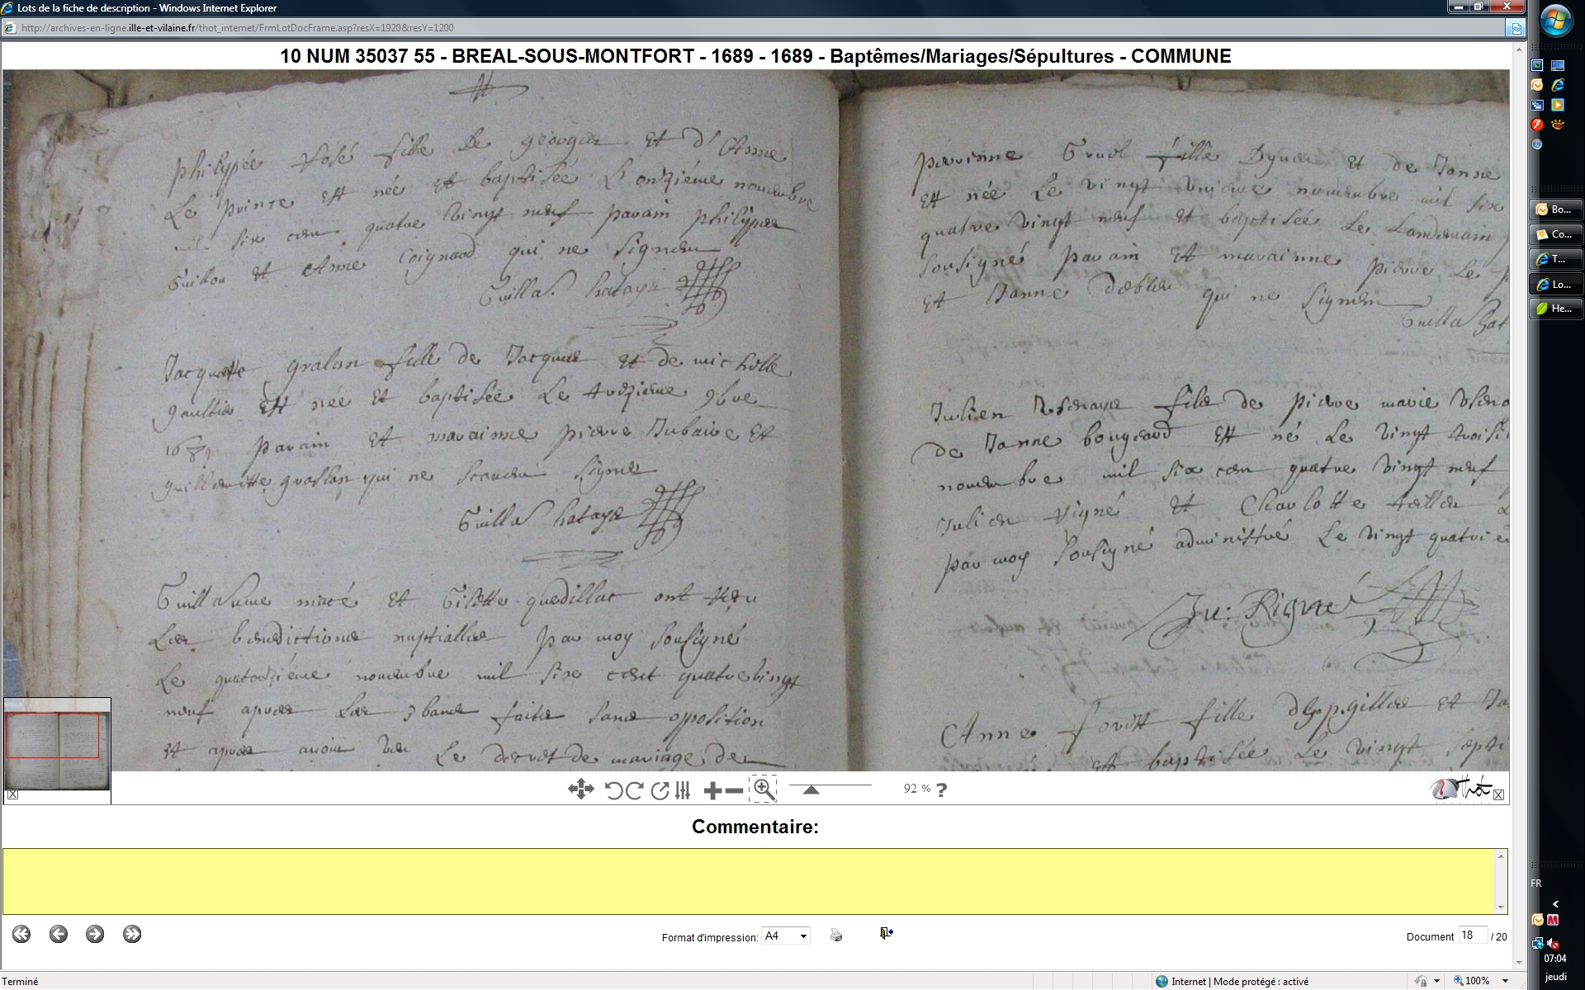Open the A4 print format dropdown

pos(803,936)
